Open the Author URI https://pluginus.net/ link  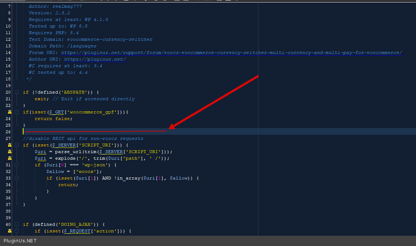[x=95, y=59]
